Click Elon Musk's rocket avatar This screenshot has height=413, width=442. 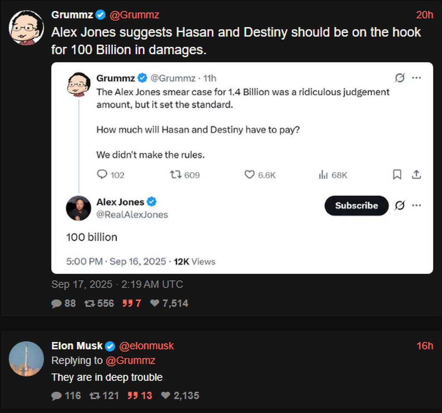pos(26,359)
